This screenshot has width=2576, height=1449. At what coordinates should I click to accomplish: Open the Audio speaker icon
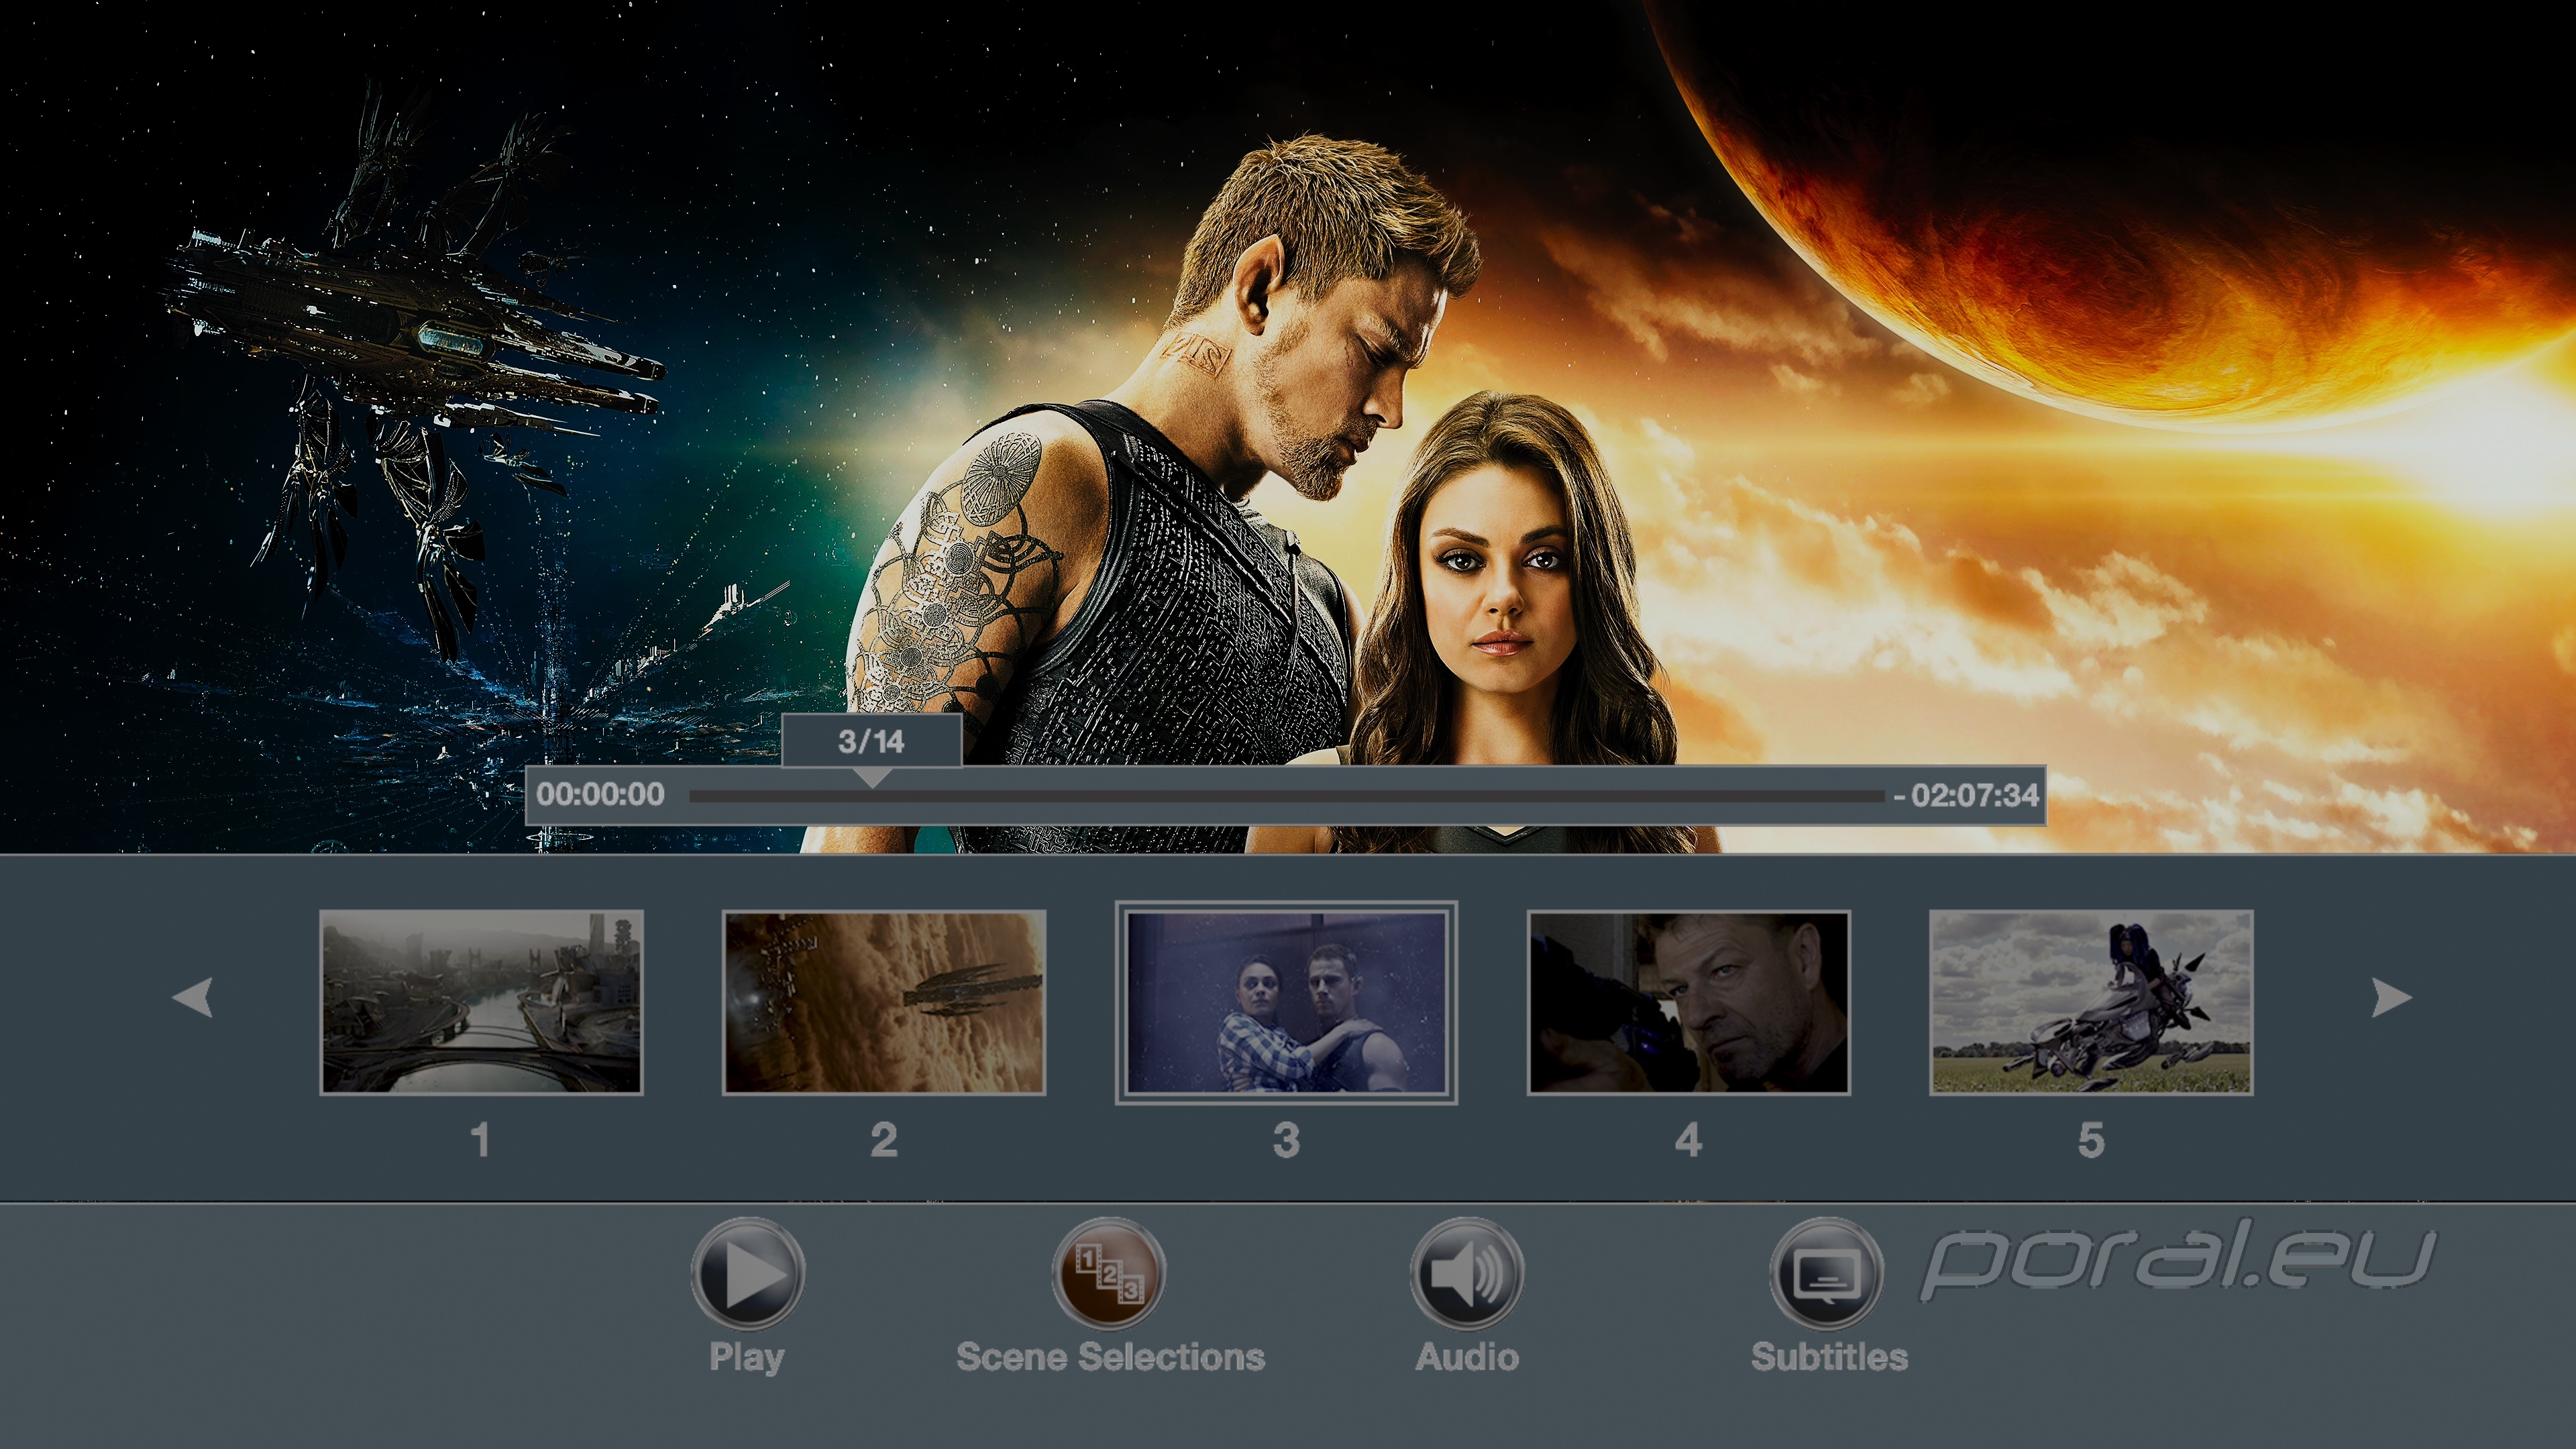pos(1467,1274)
